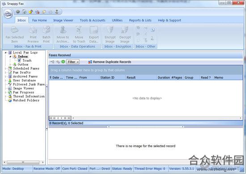Image resolution: width=246 pixels, height=174 pixels.
Task: Click the grid horizontal scrollbar track
Action: pyautogui.click(x=157, y=118)
